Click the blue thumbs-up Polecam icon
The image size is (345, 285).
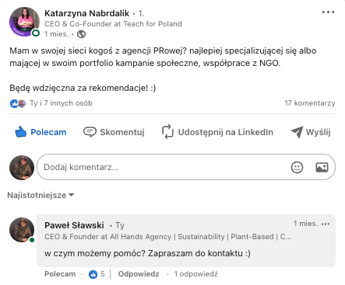[20, 132]
